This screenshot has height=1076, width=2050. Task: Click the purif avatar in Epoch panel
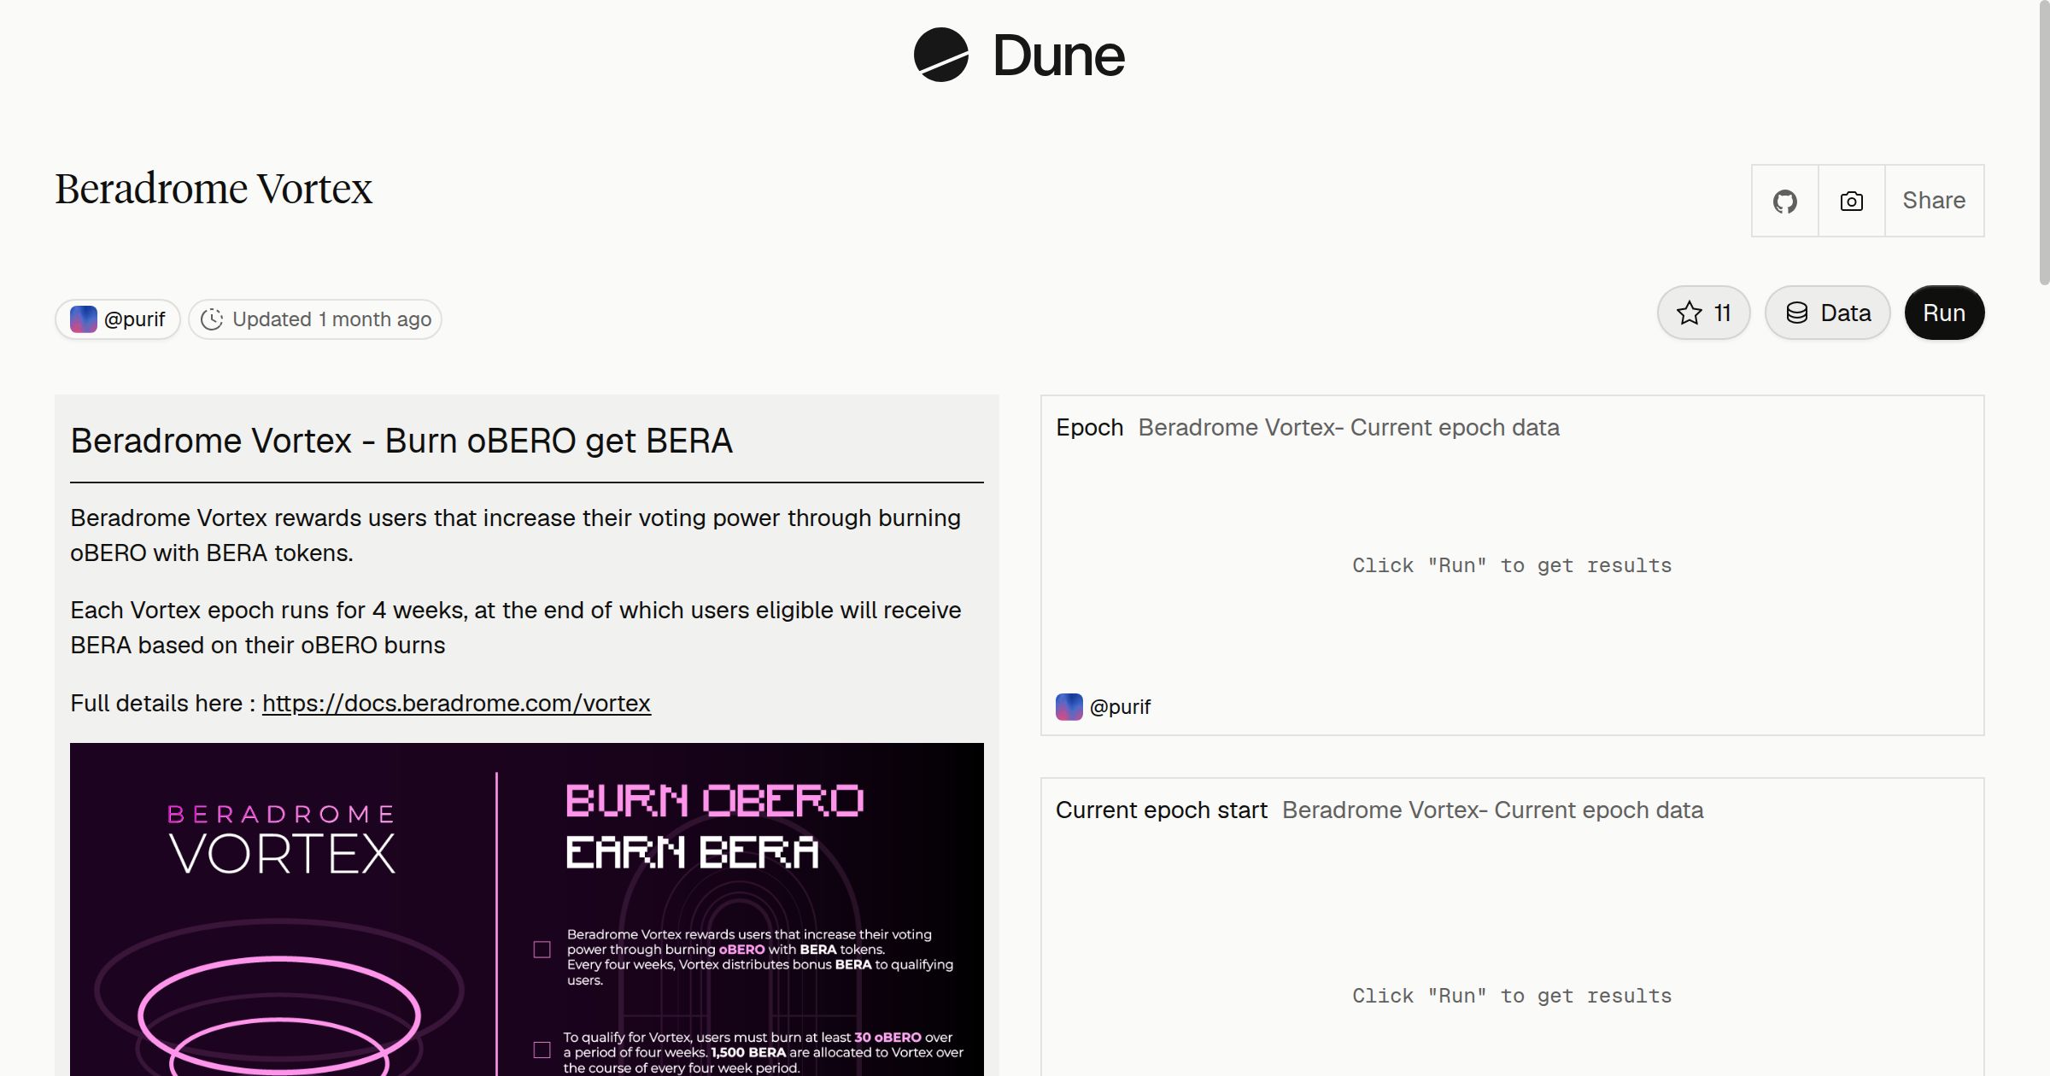[x=1069, y=707]
